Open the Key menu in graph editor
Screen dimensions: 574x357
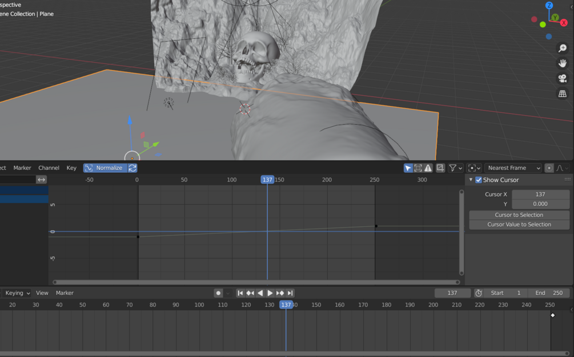tap(71, 168)
